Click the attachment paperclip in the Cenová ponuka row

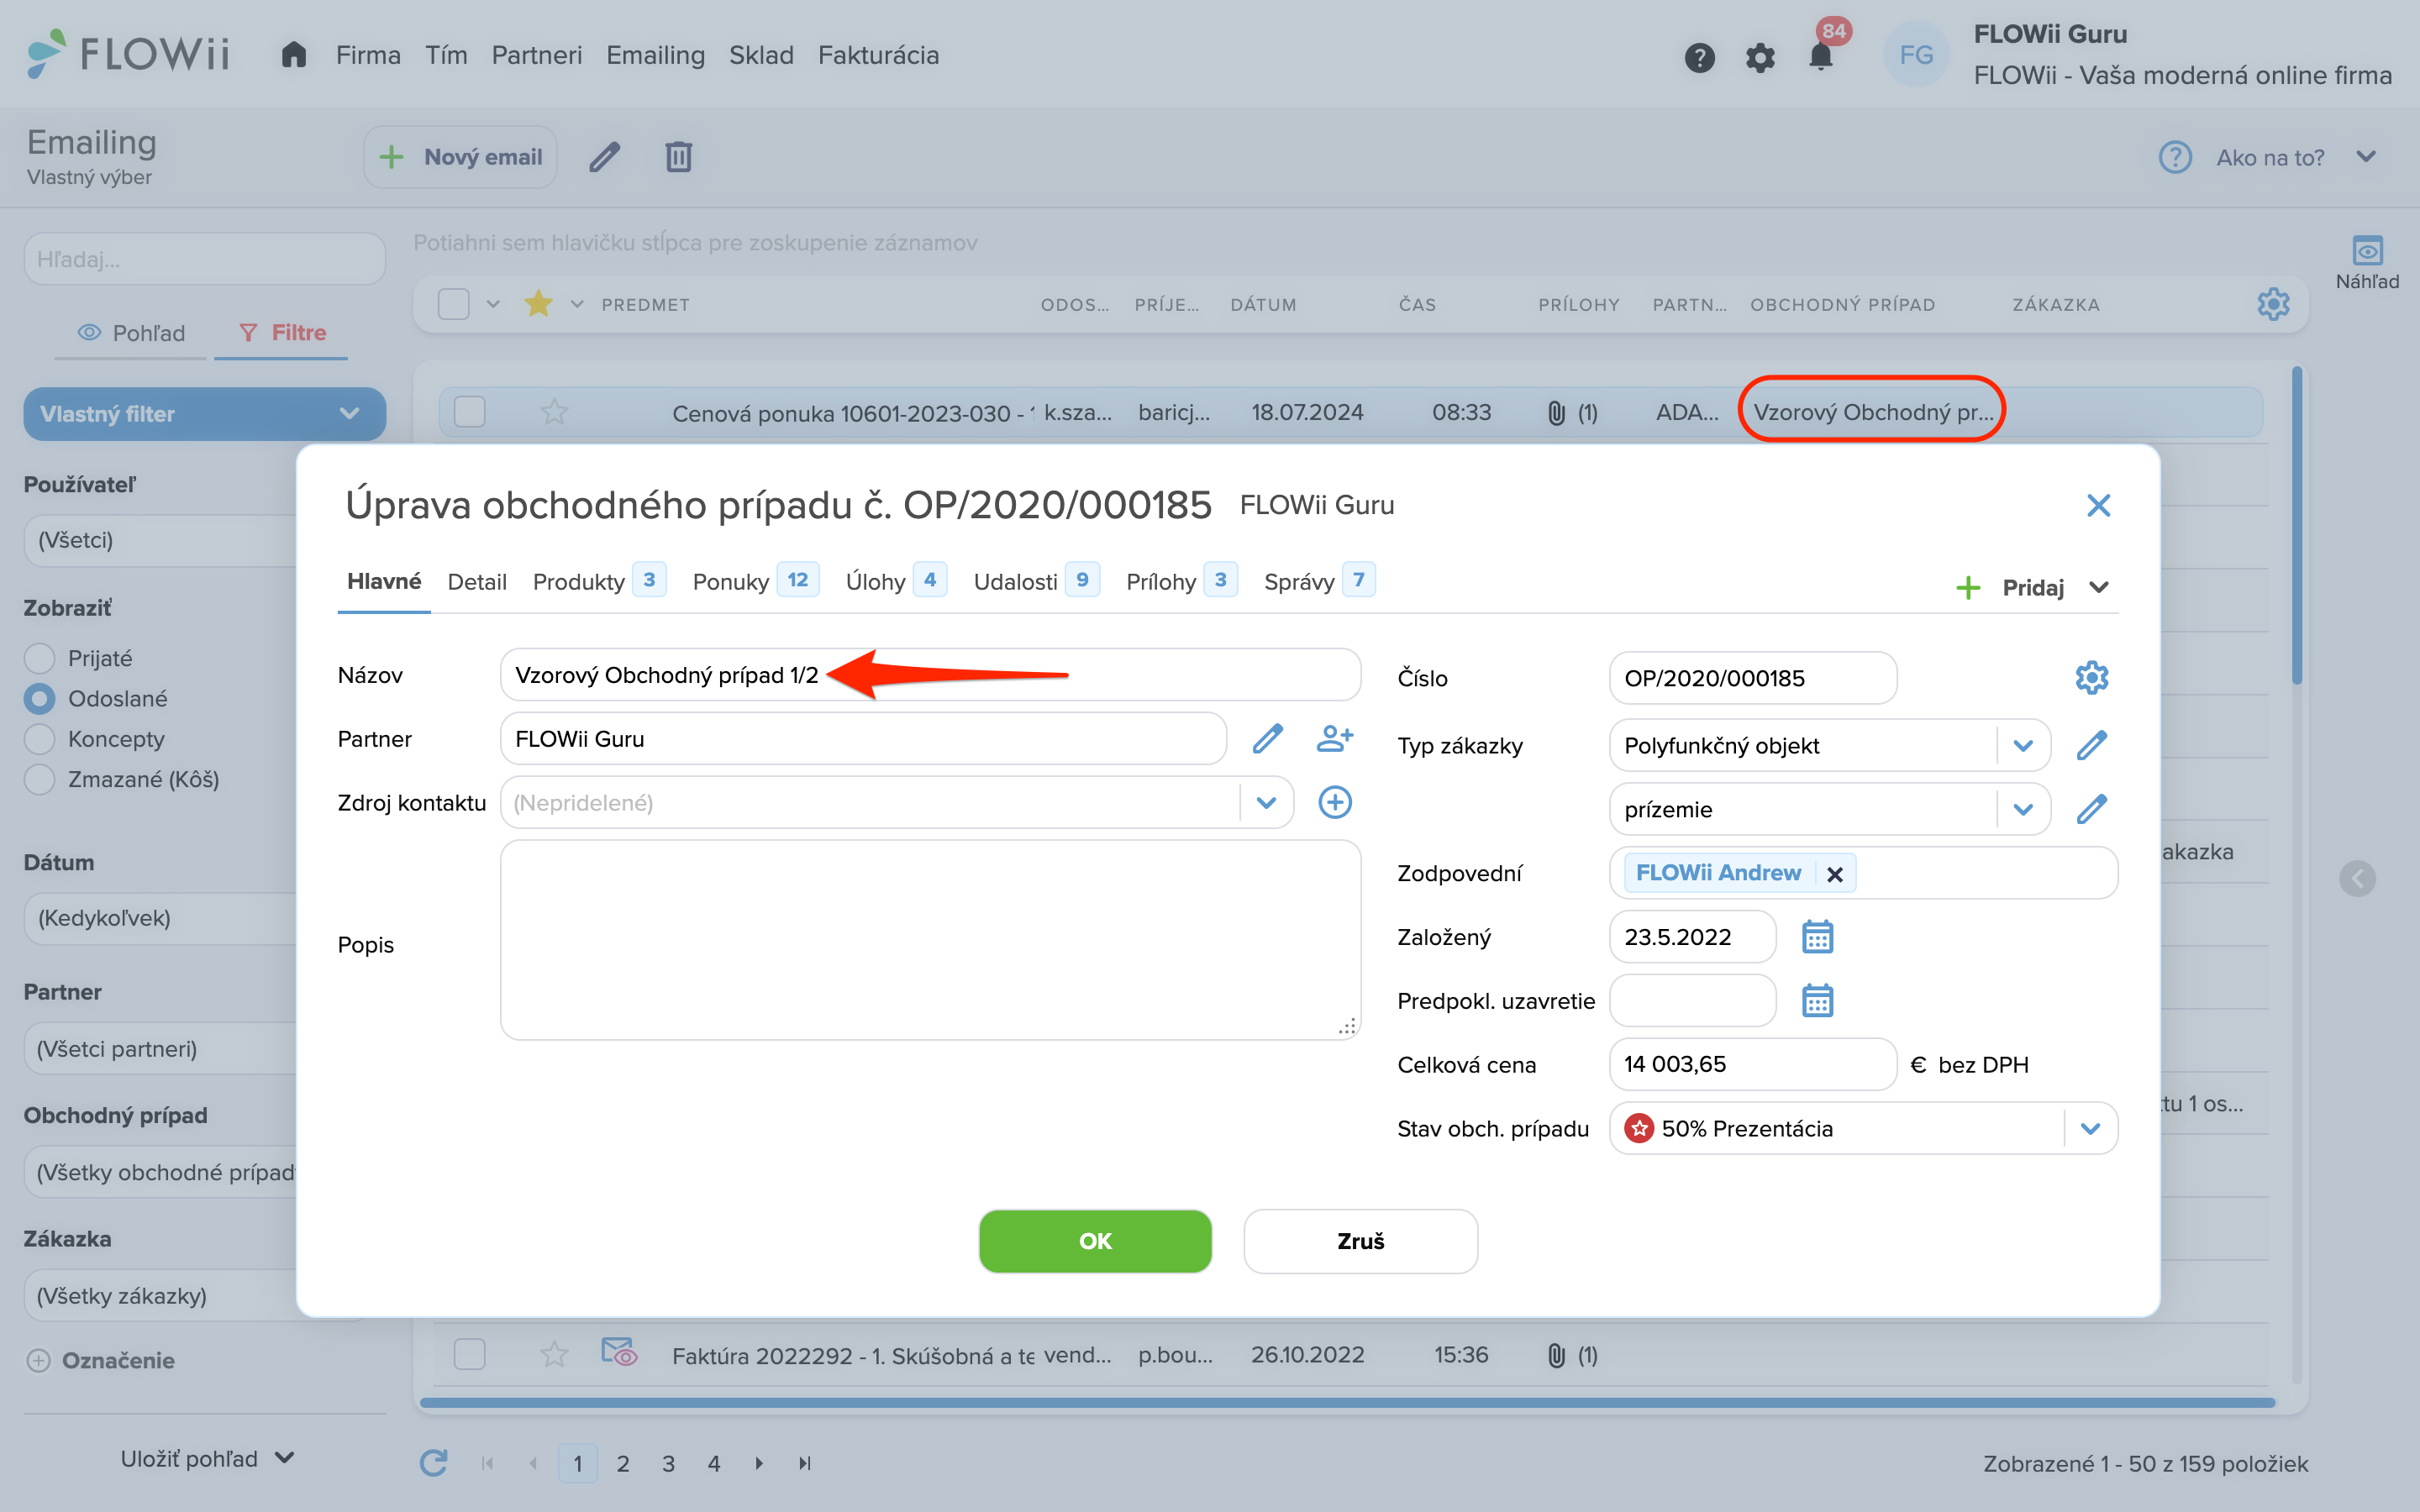pyautogui.click(x=1556, y=413)
